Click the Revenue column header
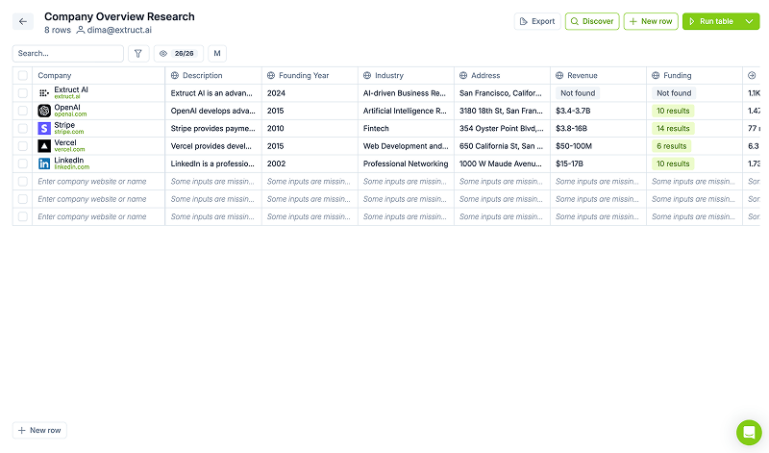This screenshot has height=453, width=769. [598, 76]
